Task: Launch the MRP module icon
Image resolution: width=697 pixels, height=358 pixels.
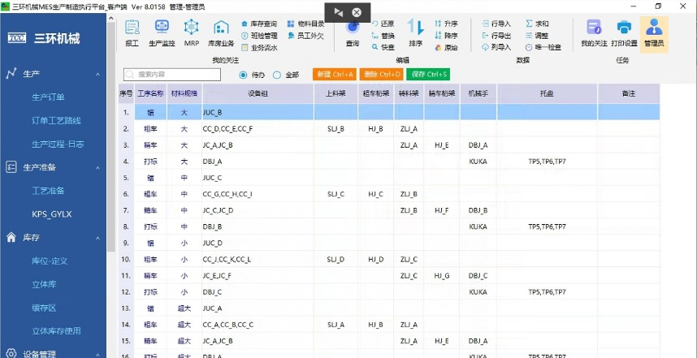Action: click(x=192, y=33)
